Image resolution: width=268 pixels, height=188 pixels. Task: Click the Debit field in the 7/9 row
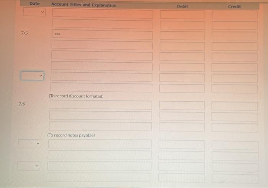[182, 105]
